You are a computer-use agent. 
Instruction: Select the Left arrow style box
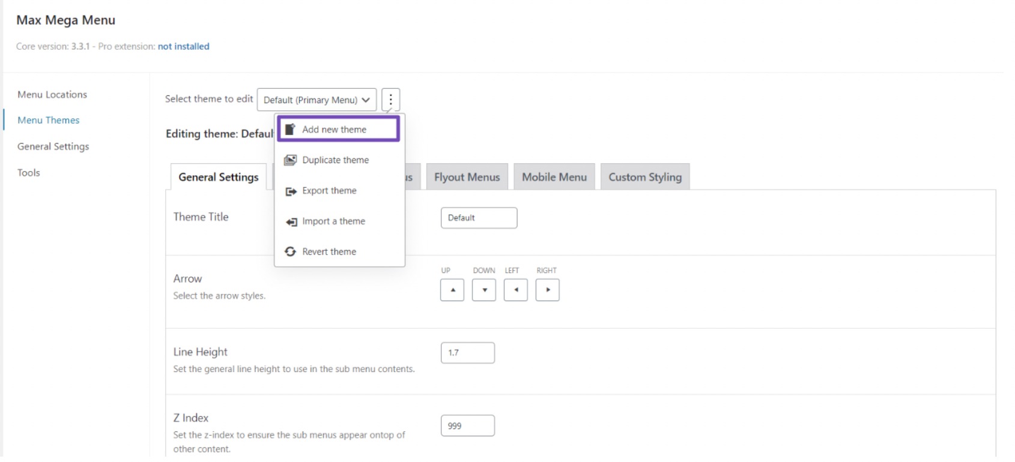pyautogui.click(x=516, y=290)
